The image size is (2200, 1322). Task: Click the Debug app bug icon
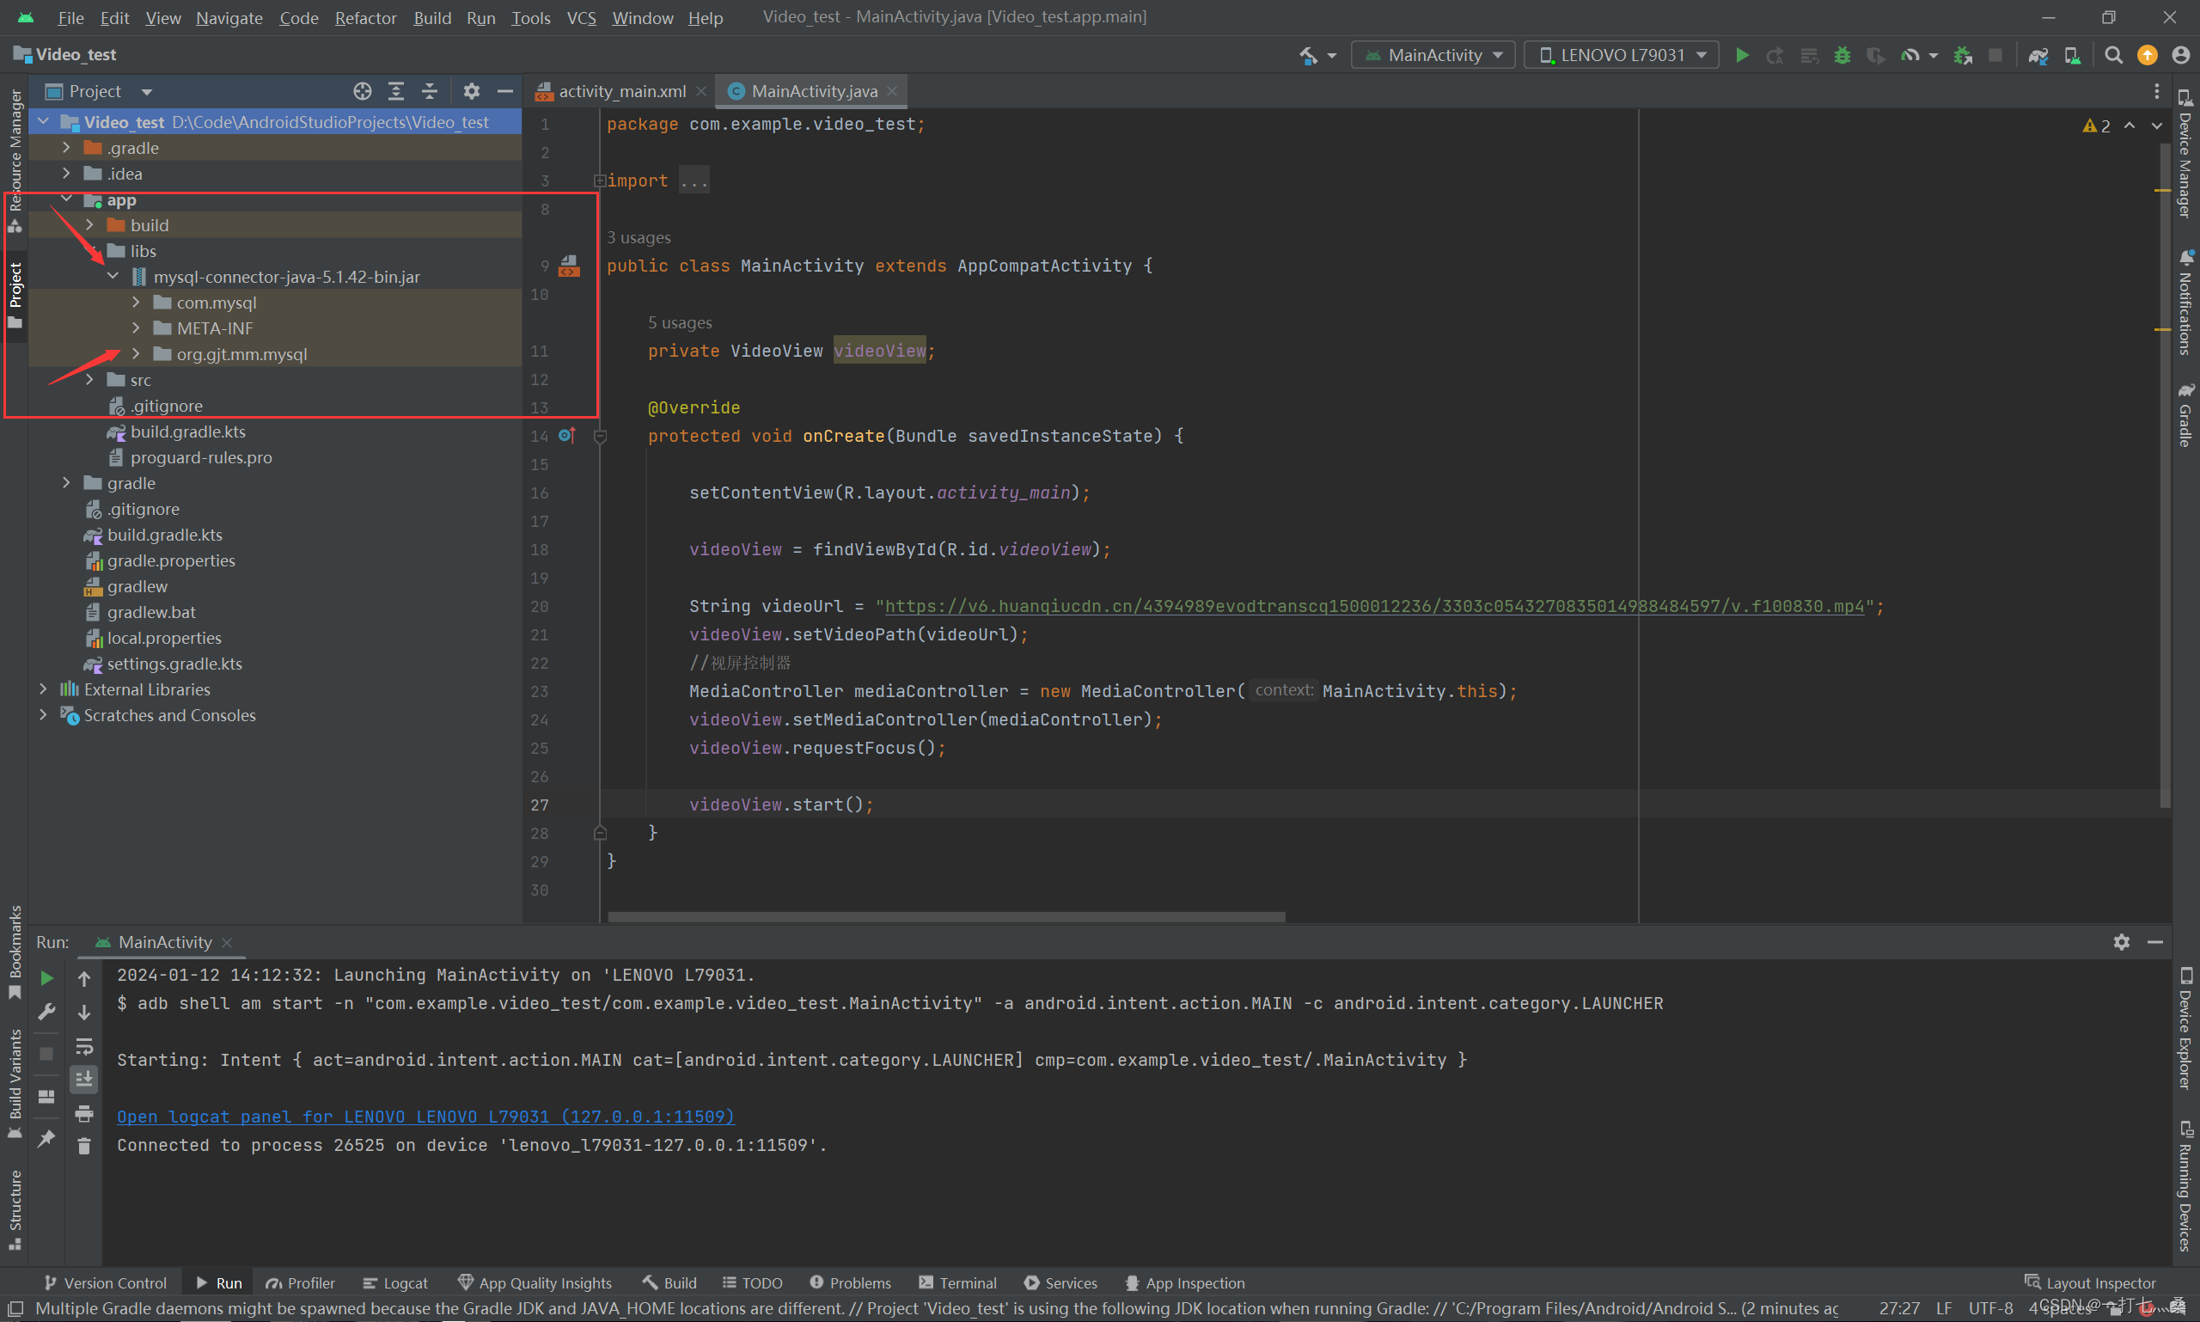[x=1842, y=55]
